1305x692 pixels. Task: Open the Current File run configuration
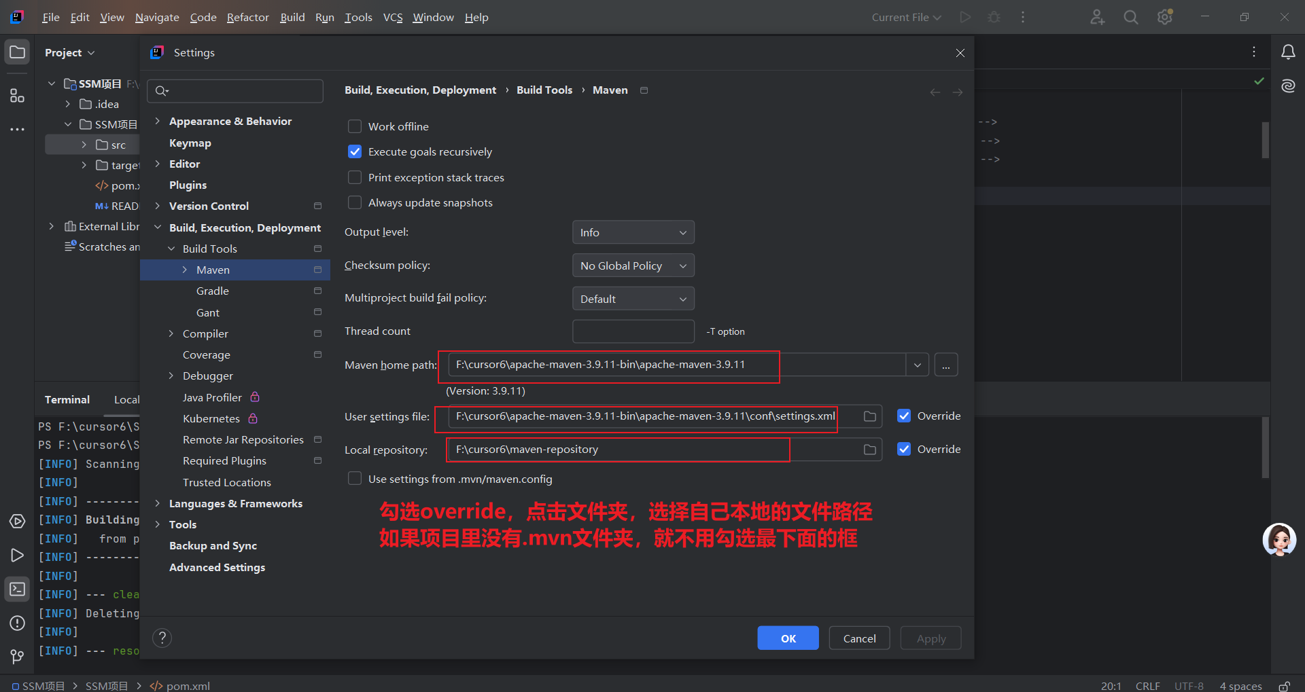click(x=906, y=17)
